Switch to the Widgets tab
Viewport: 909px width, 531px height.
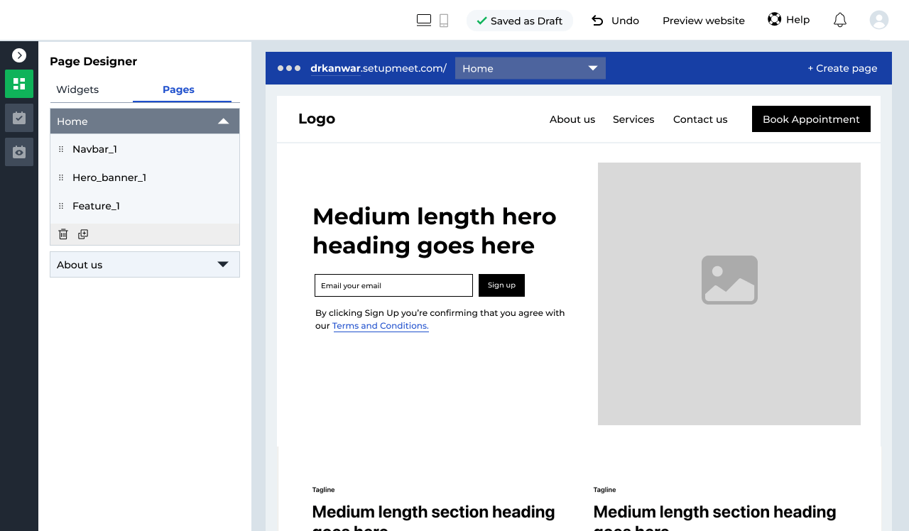(77, 89)
